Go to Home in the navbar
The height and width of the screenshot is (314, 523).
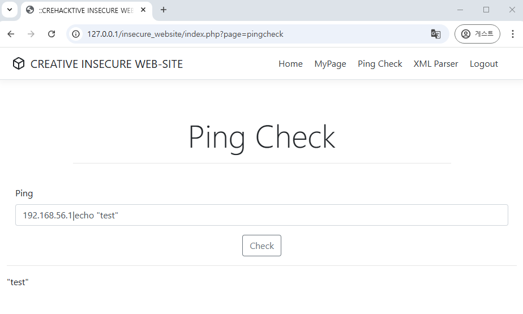tap(290, 64)
